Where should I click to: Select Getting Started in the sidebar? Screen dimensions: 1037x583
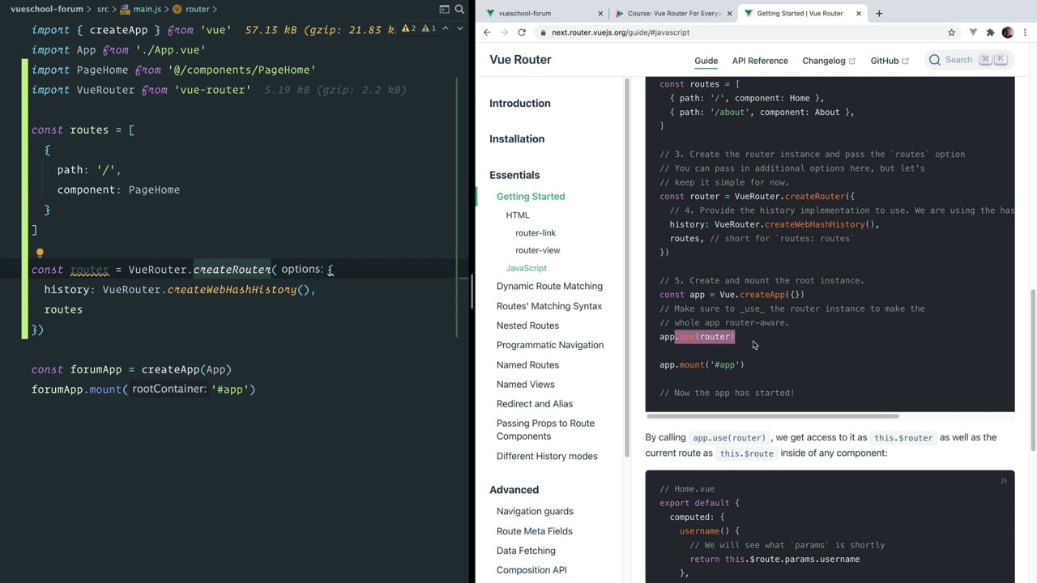pyautogui.click(x=531, y=197)
